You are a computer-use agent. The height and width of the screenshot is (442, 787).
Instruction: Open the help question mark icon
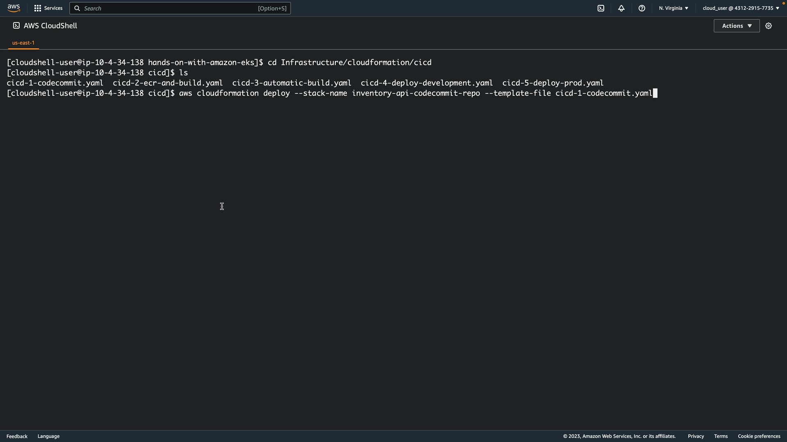point(642,8)
